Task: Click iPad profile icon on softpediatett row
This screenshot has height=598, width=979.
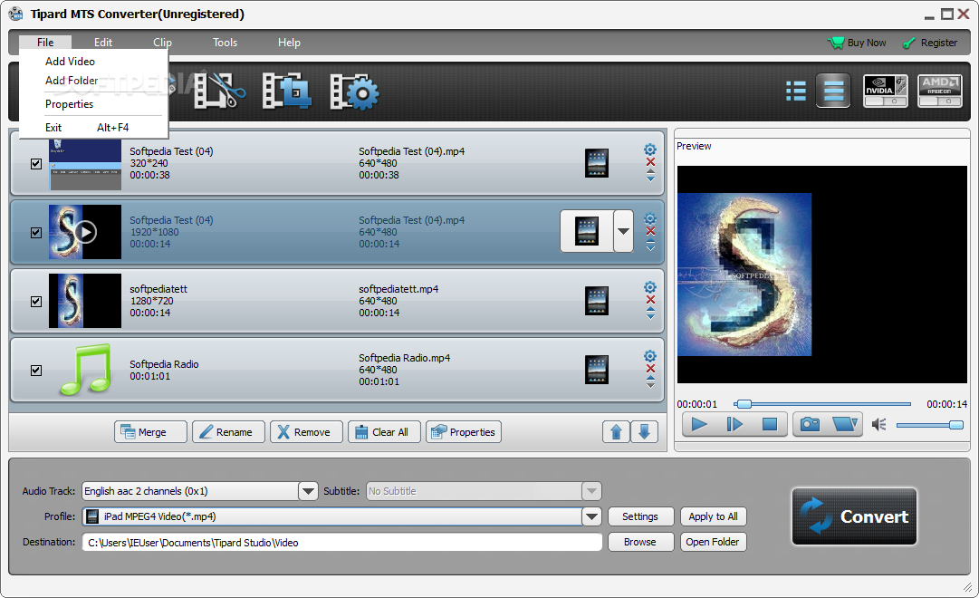Action: tap(596, 301)
